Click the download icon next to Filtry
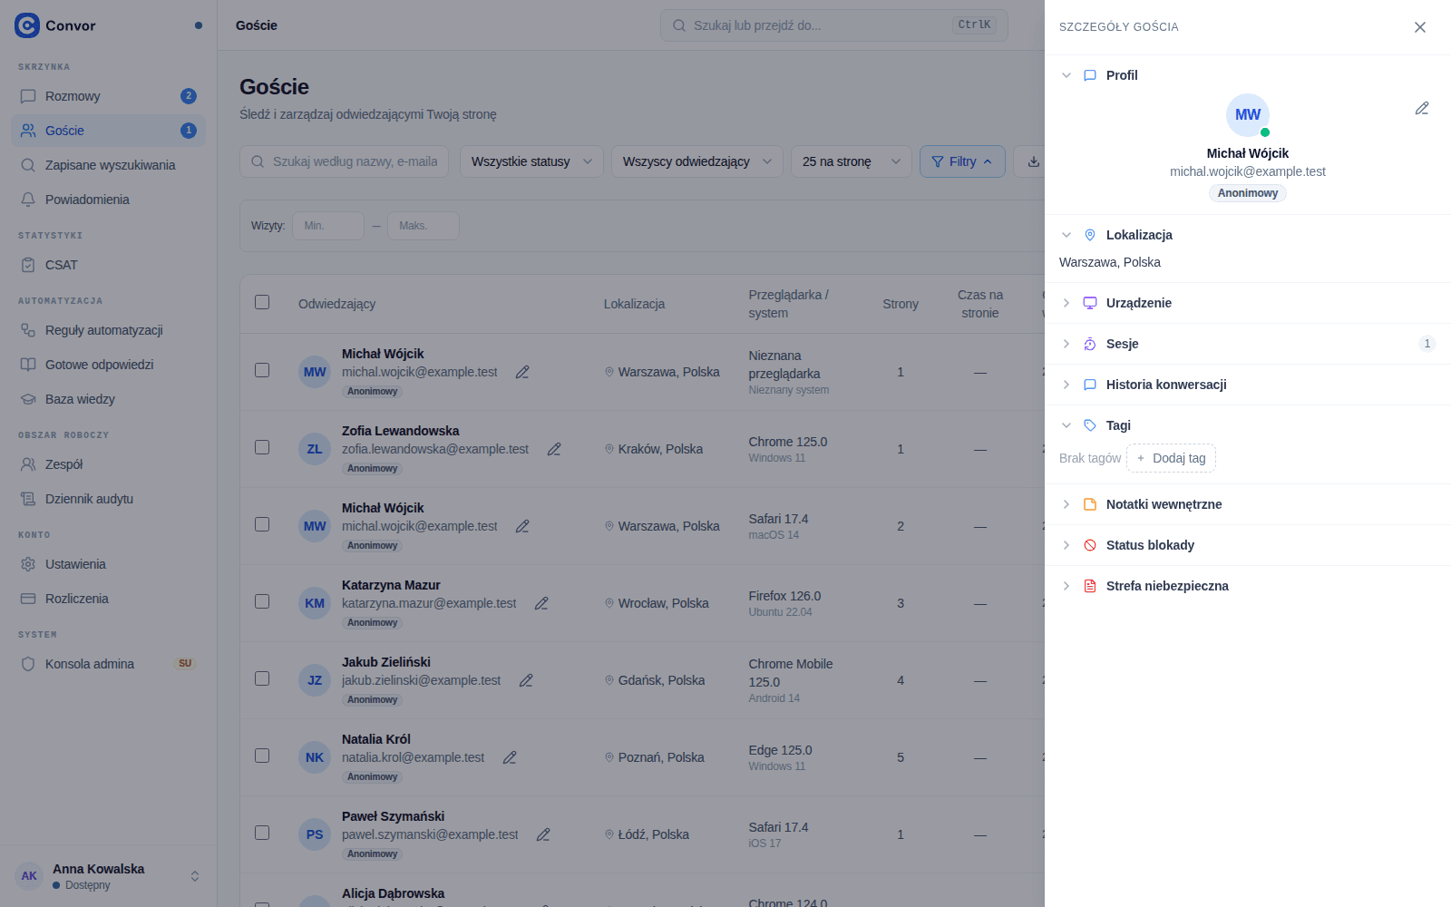 click(1033, 161)
